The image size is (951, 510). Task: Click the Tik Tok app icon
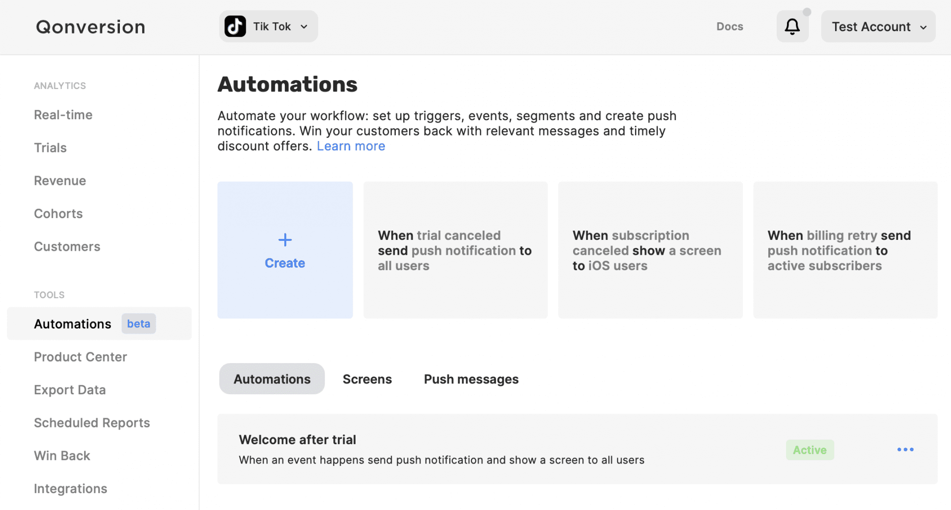(235, 26)
